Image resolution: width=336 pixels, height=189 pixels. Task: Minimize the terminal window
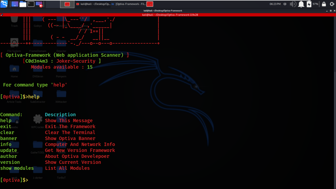[x=327, y=11]
